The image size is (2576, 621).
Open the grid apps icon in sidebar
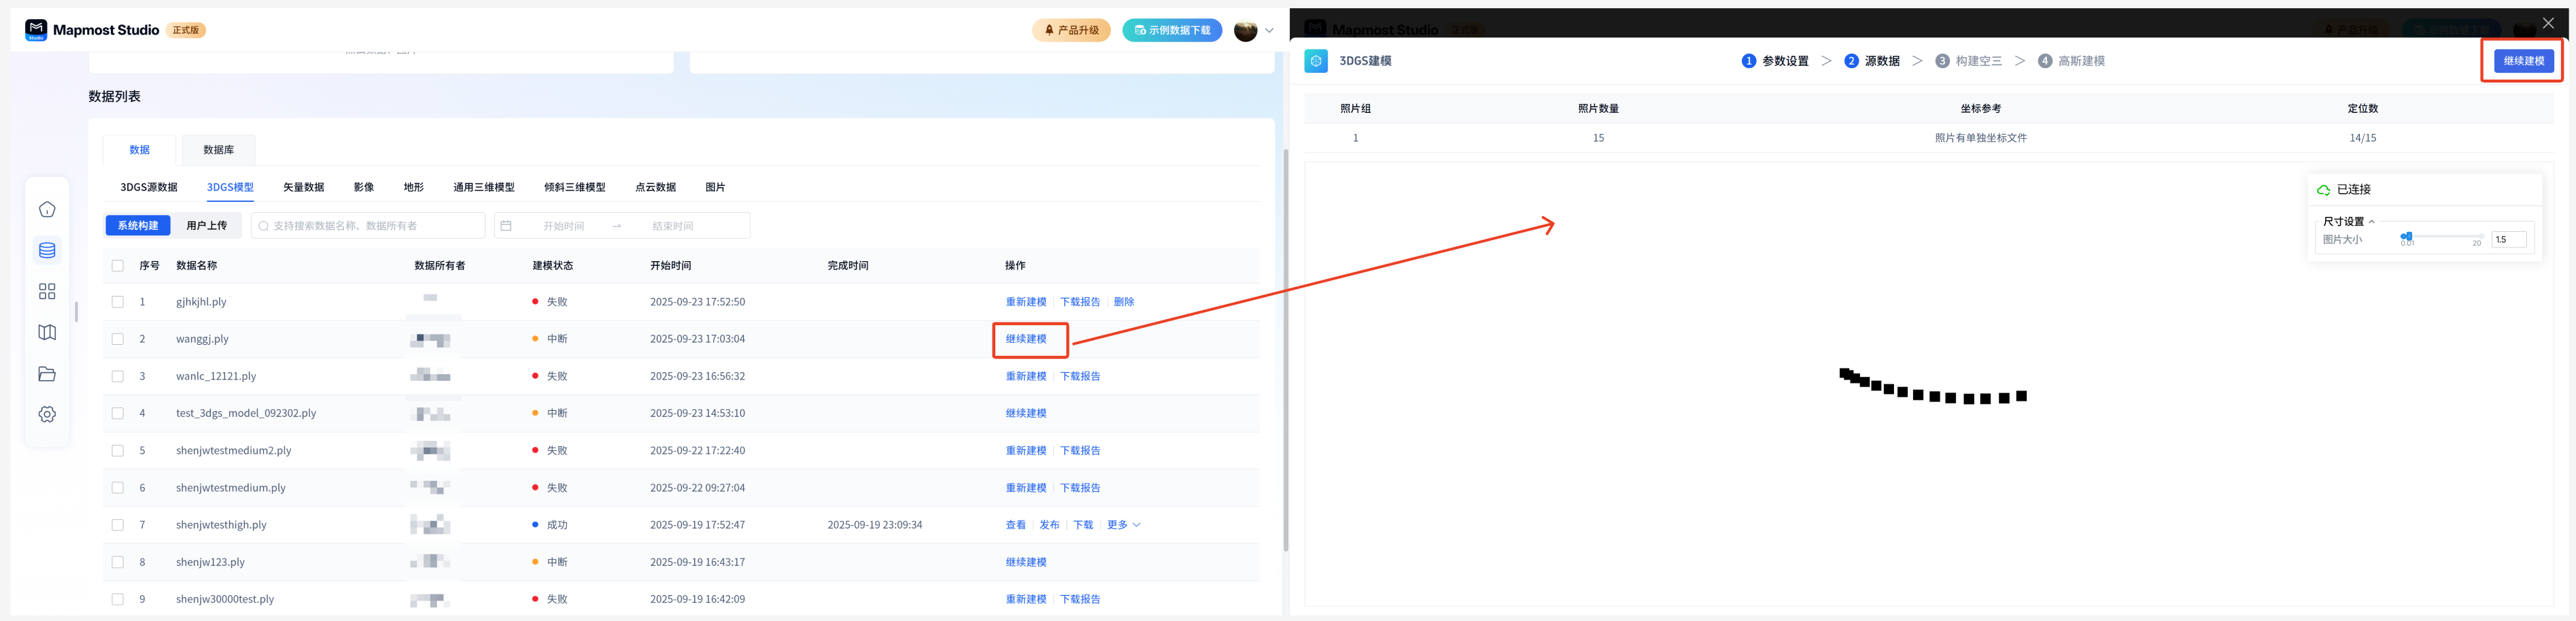(47, 291)
